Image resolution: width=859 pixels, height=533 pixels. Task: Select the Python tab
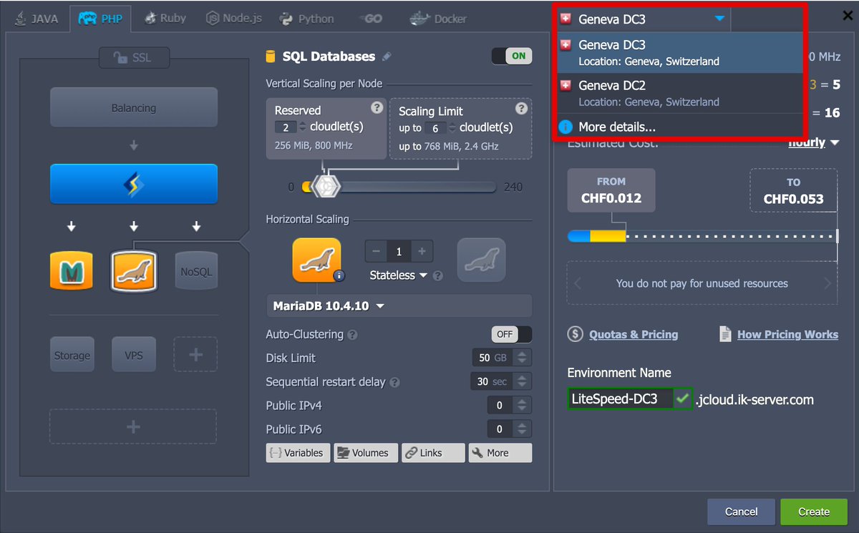[x=306, y=19]
